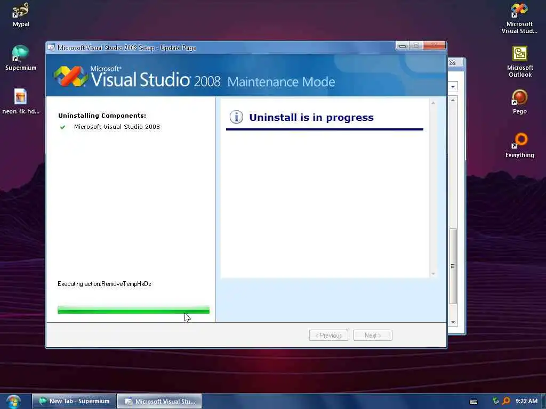Click the Microsoft Visual Studio 2008 component entry
This screenshot has width=546, height=409.
(117, 127)
